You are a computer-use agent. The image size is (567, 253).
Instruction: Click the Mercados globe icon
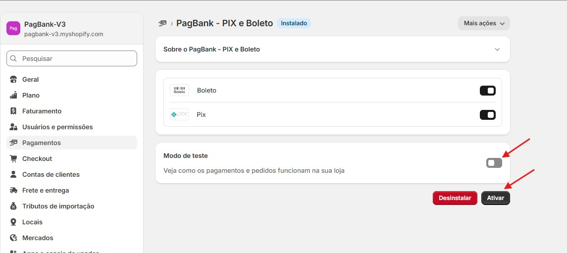[x=13, y=238]
